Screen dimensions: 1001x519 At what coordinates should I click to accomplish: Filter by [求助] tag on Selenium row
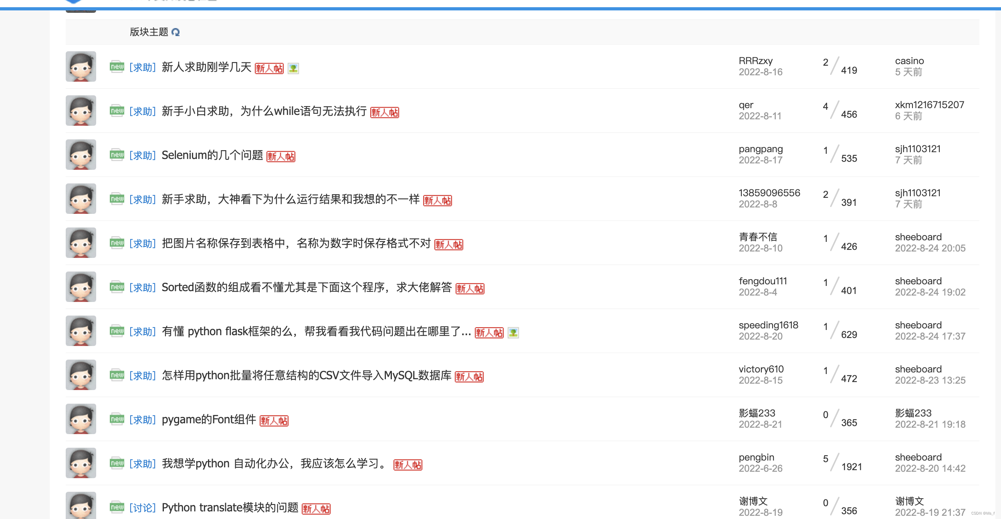143,155
